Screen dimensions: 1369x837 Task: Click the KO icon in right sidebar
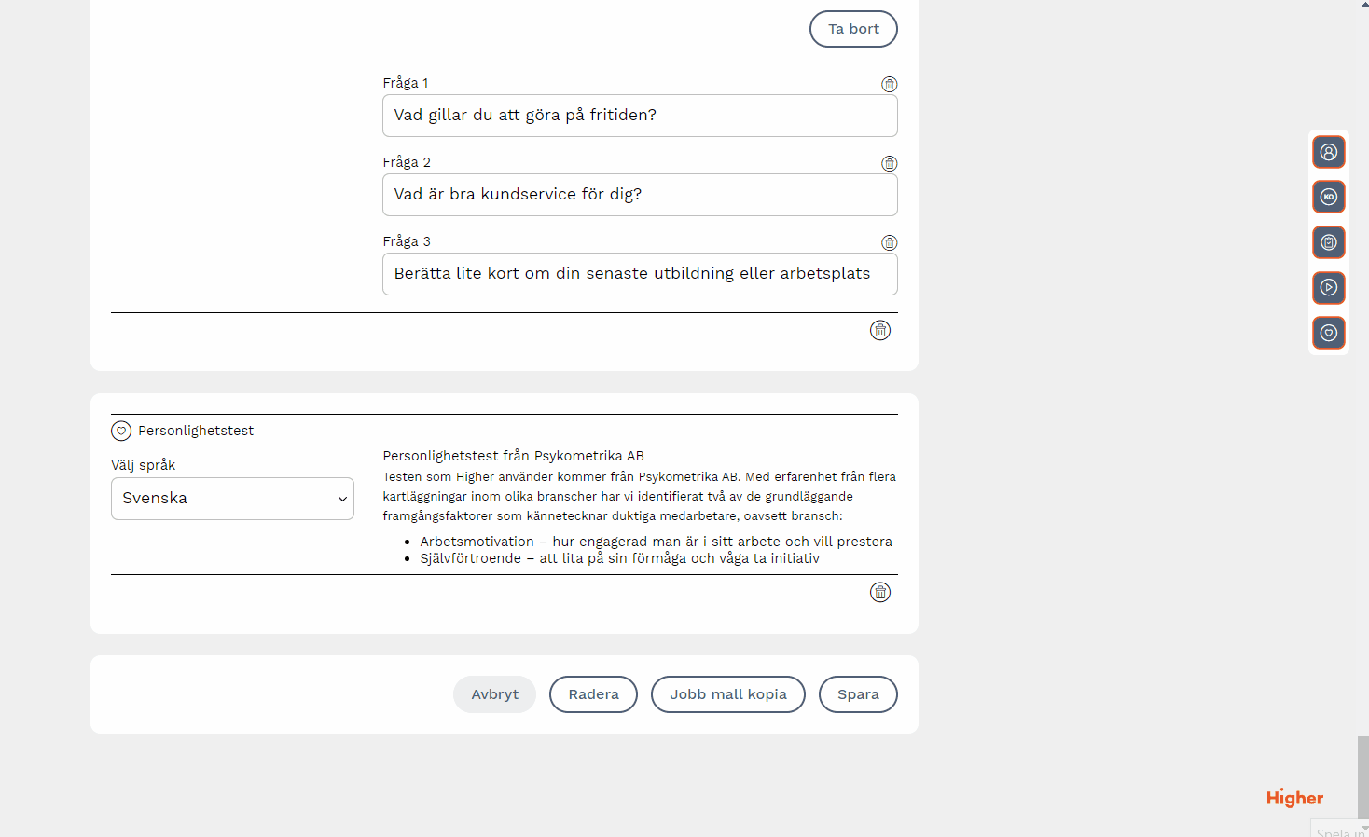(1329, 197)
